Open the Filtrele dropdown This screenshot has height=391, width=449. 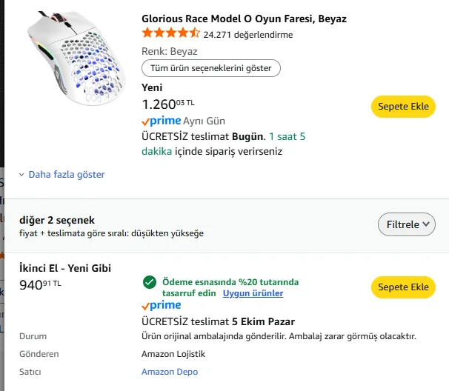407,224
